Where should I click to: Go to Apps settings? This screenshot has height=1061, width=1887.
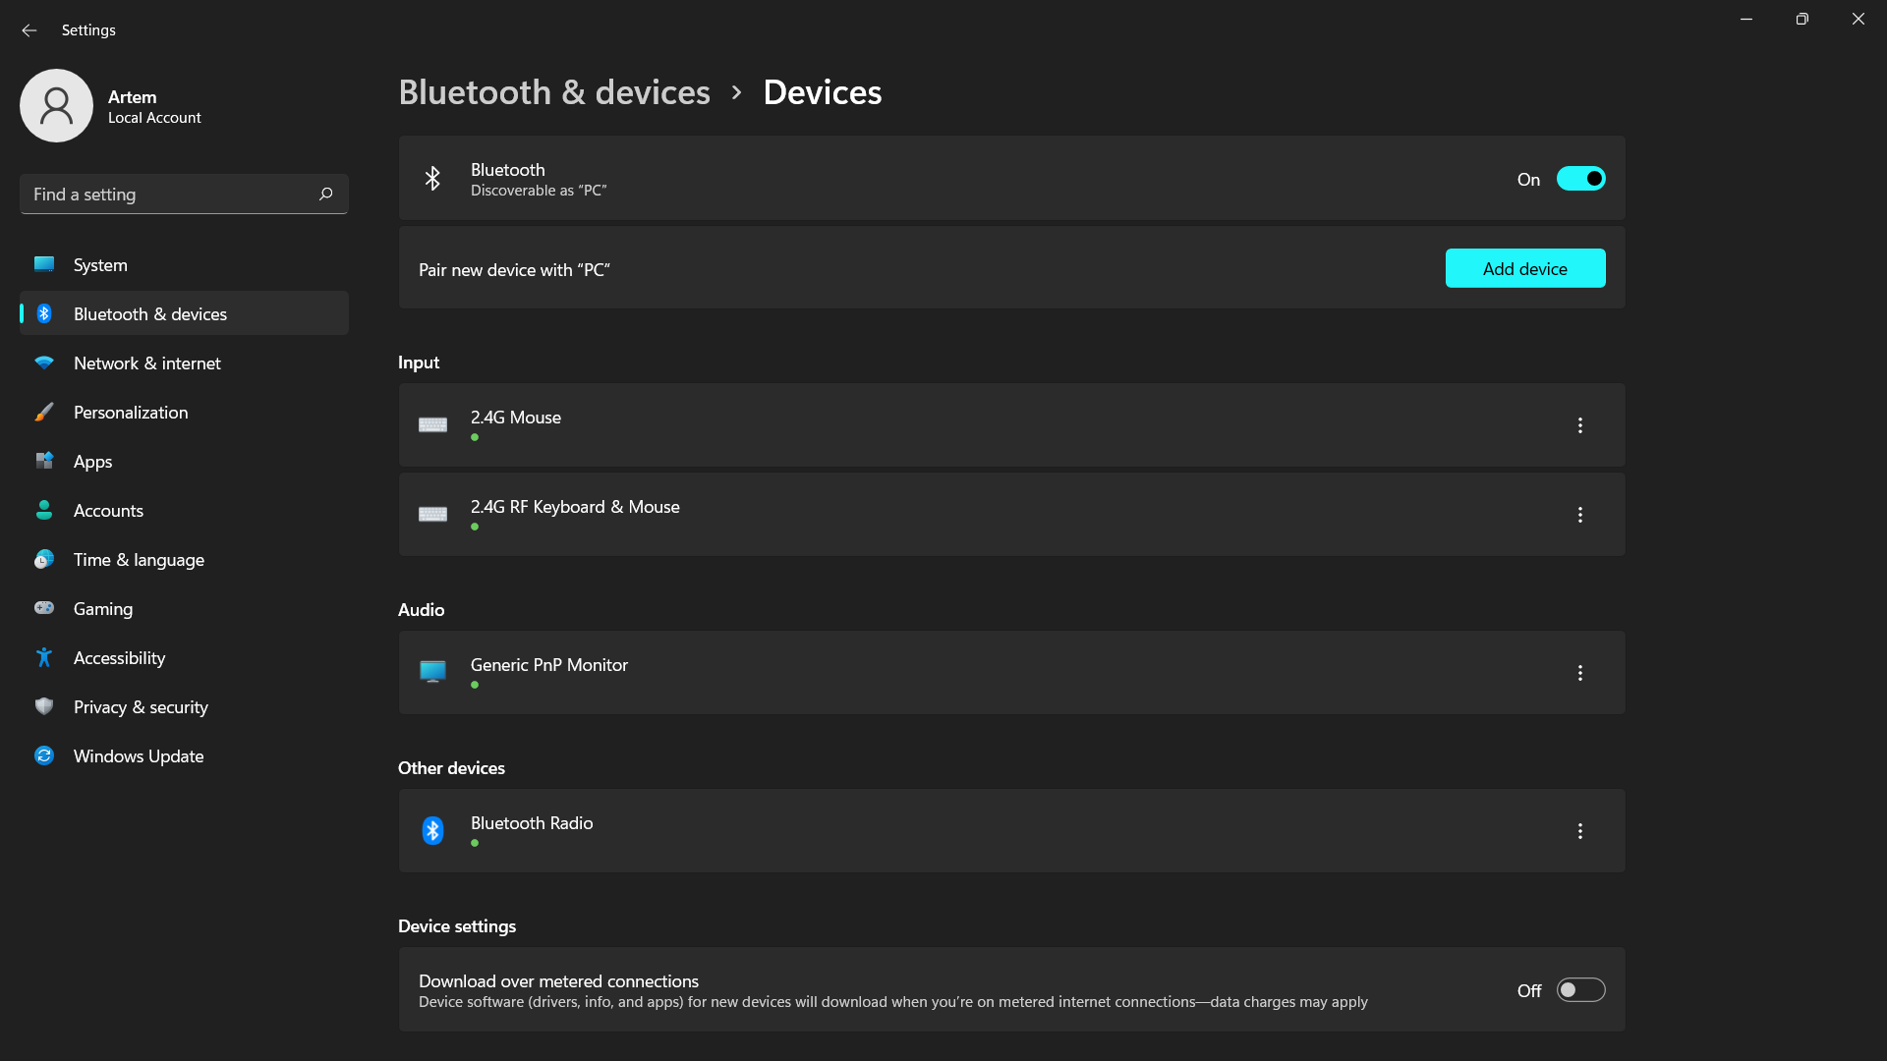[x=184, y=461]
